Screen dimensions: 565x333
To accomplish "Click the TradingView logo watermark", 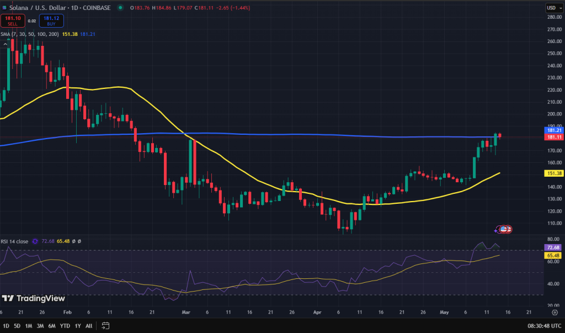I will (34, 298).
